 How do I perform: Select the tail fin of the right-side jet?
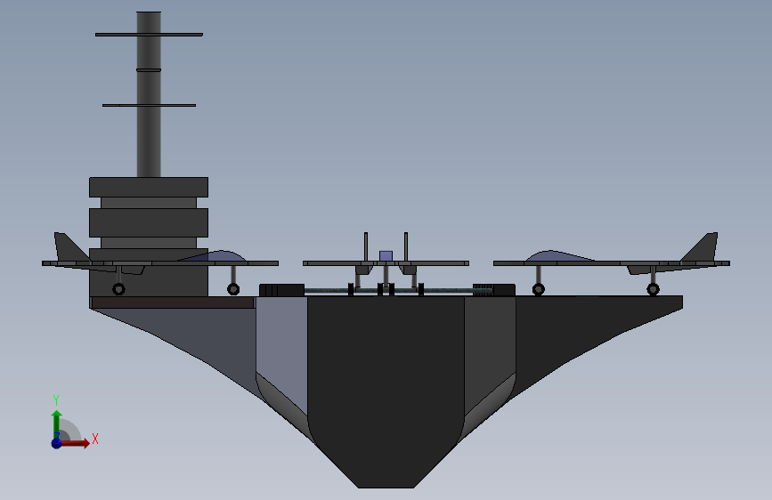click(x=701, y=247)
